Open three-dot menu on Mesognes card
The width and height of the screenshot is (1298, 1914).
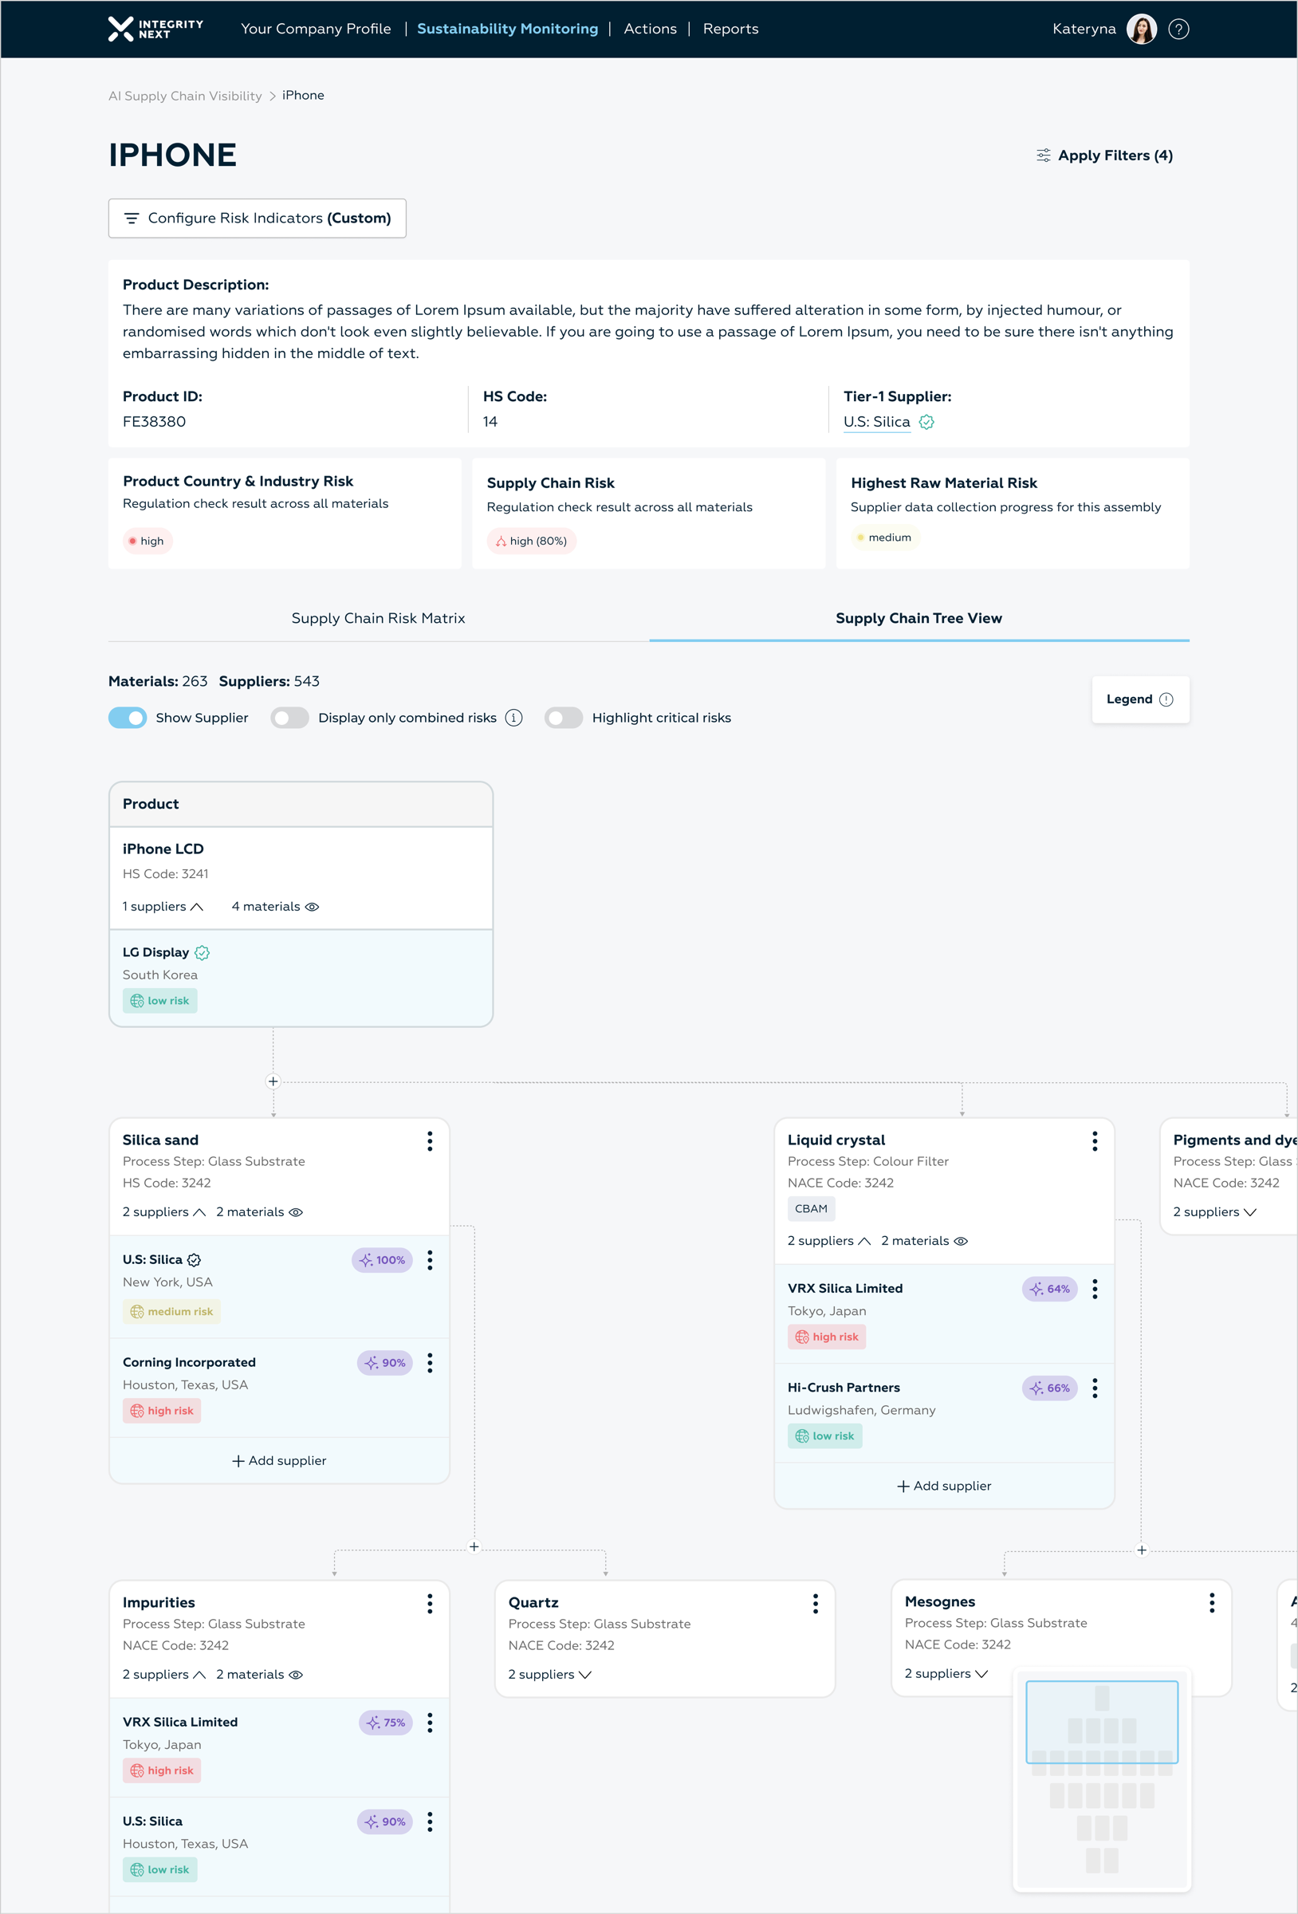[x=1212, y=1602]
